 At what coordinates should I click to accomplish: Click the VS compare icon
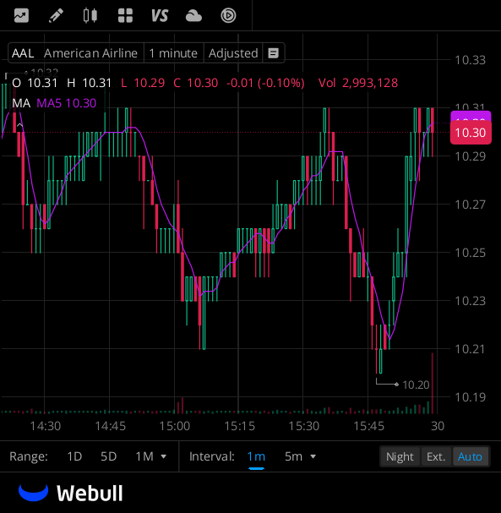click(160, 15)
